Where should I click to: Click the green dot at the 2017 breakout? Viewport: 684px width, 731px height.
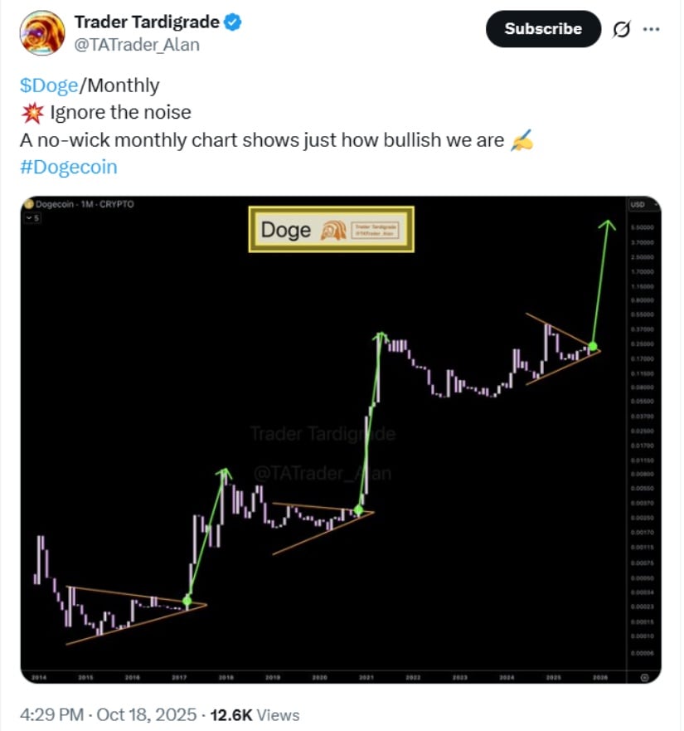tap(187, 600)
